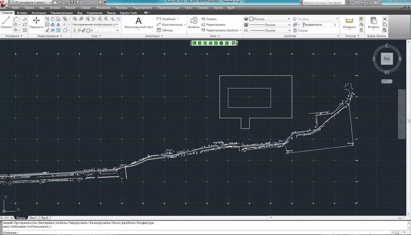The image size is (411, 235).
Task: Switch to the Express Tools ribbon tab
Action: 128,13
